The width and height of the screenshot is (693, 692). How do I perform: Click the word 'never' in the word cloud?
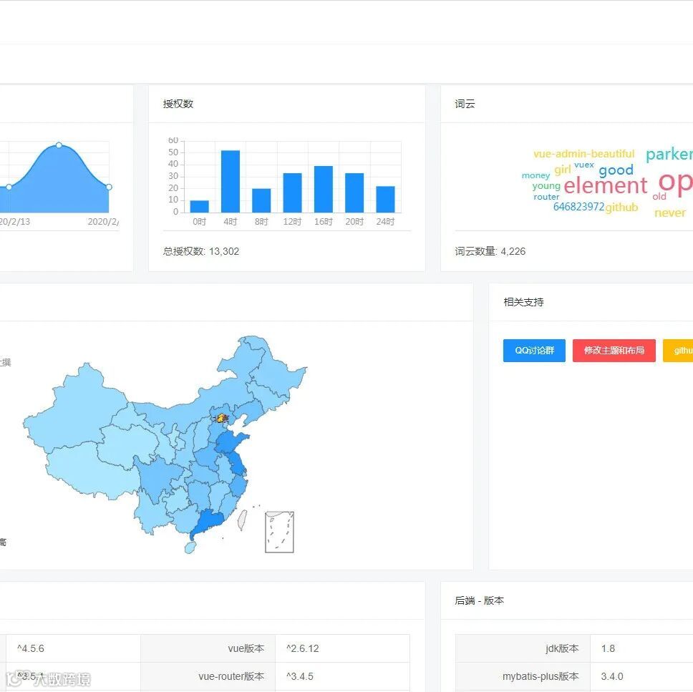tap(670, 213)
